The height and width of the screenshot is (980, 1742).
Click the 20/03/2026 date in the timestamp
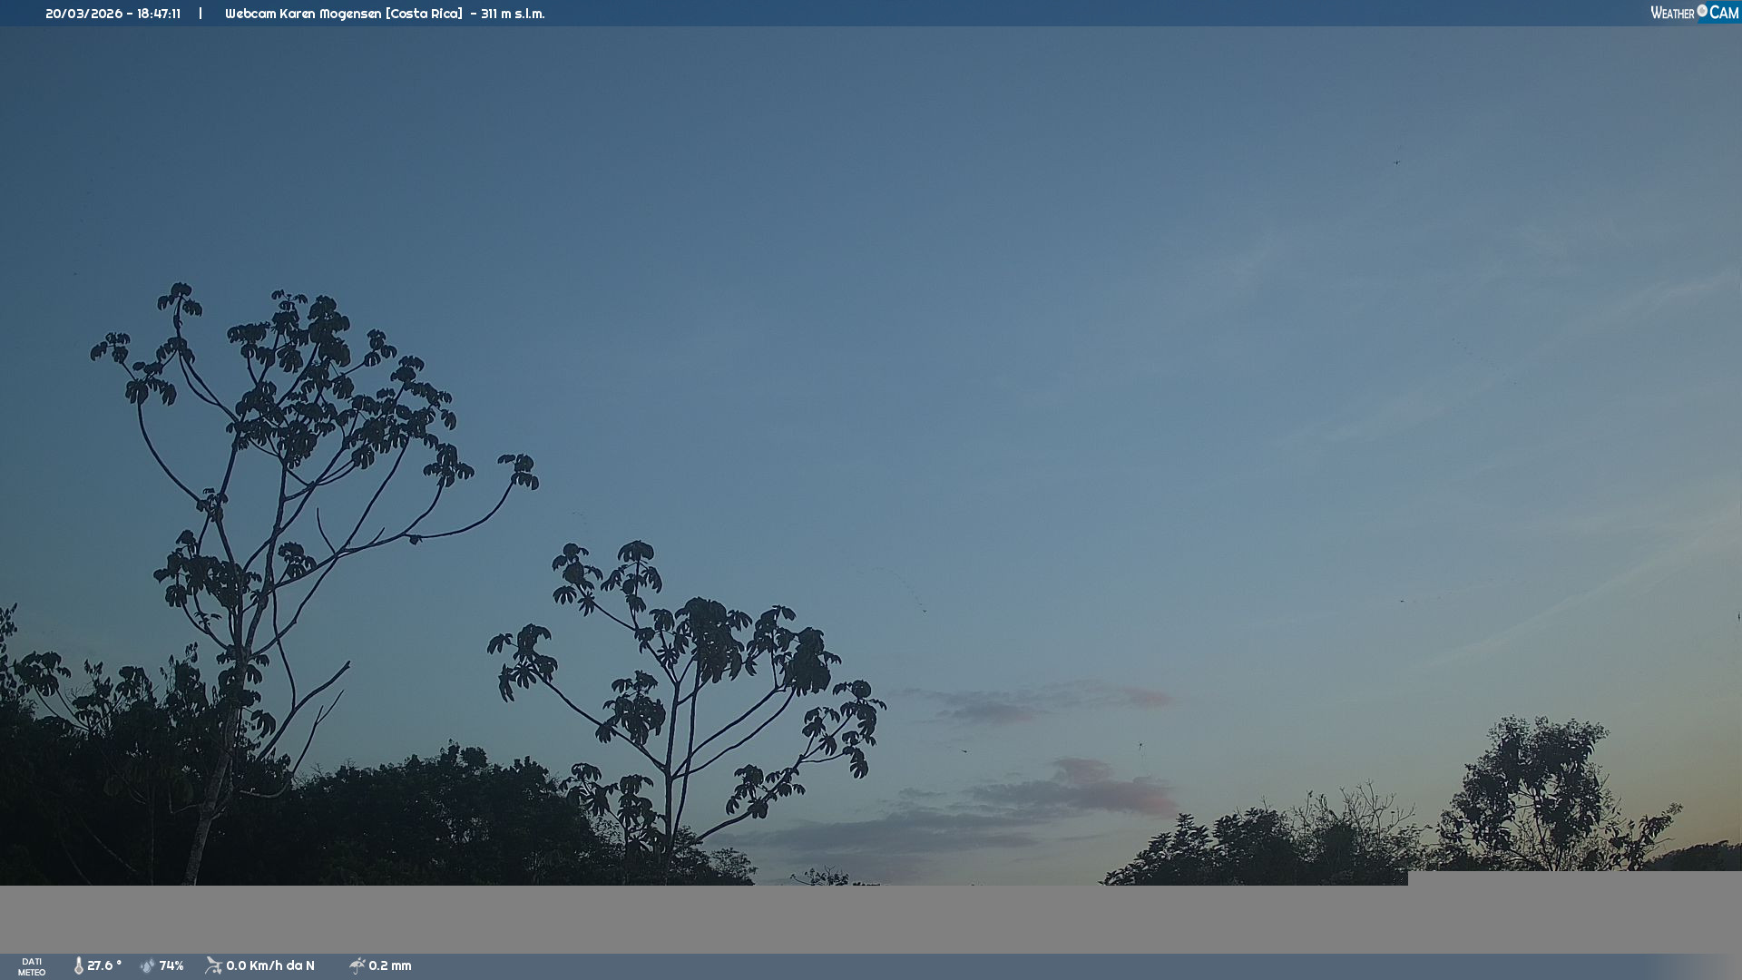click(85, 14)
